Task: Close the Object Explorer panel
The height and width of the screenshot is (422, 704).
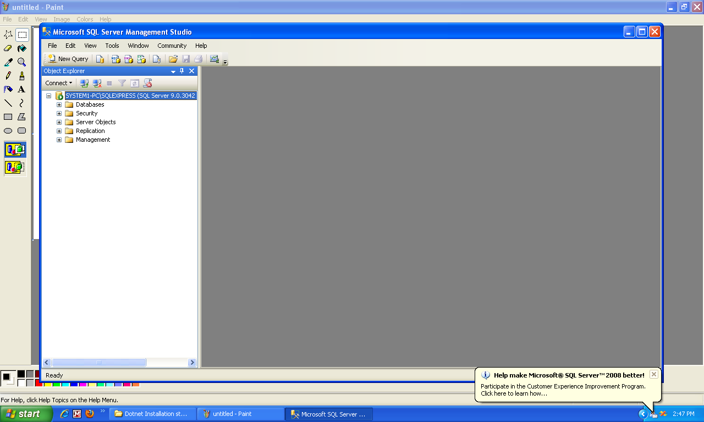Action: point(191,71)
